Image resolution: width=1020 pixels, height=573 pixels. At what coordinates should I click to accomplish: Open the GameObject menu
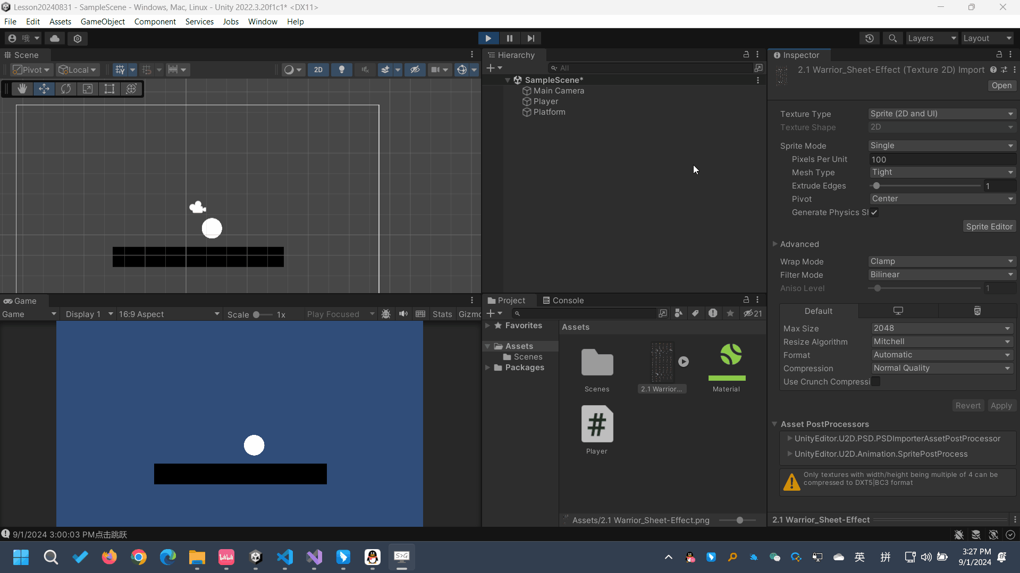103,22
